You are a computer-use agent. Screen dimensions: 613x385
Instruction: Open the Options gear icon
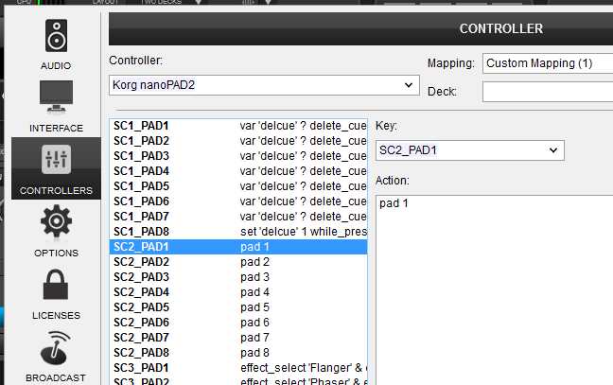coord(56,221)
